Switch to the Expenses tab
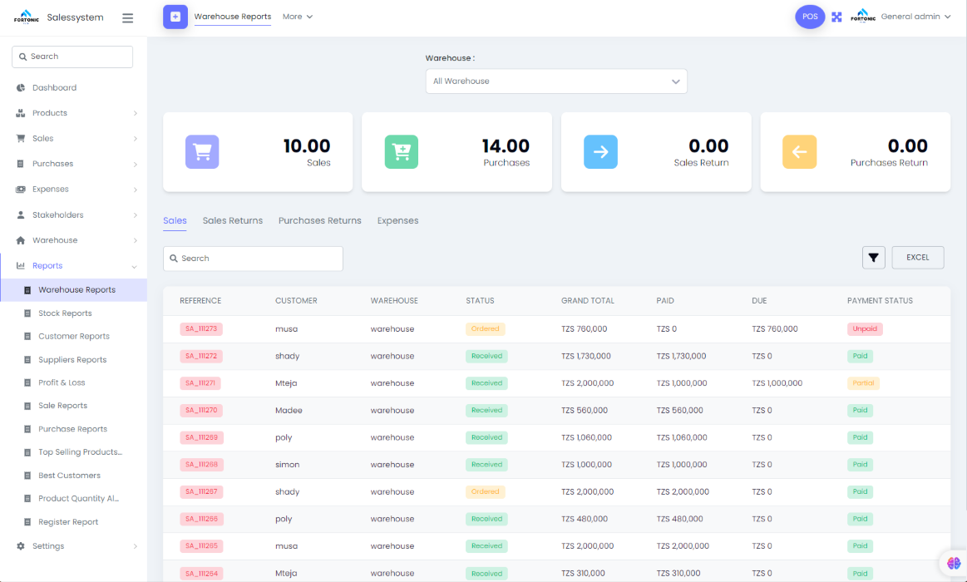This screenshot has height=582, width=967. (397, 221)
